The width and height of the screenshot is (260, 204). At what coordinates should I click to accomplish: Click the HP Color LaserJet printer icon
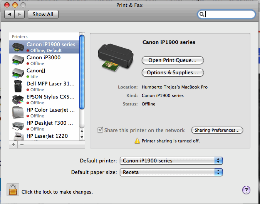pos(18,112)
